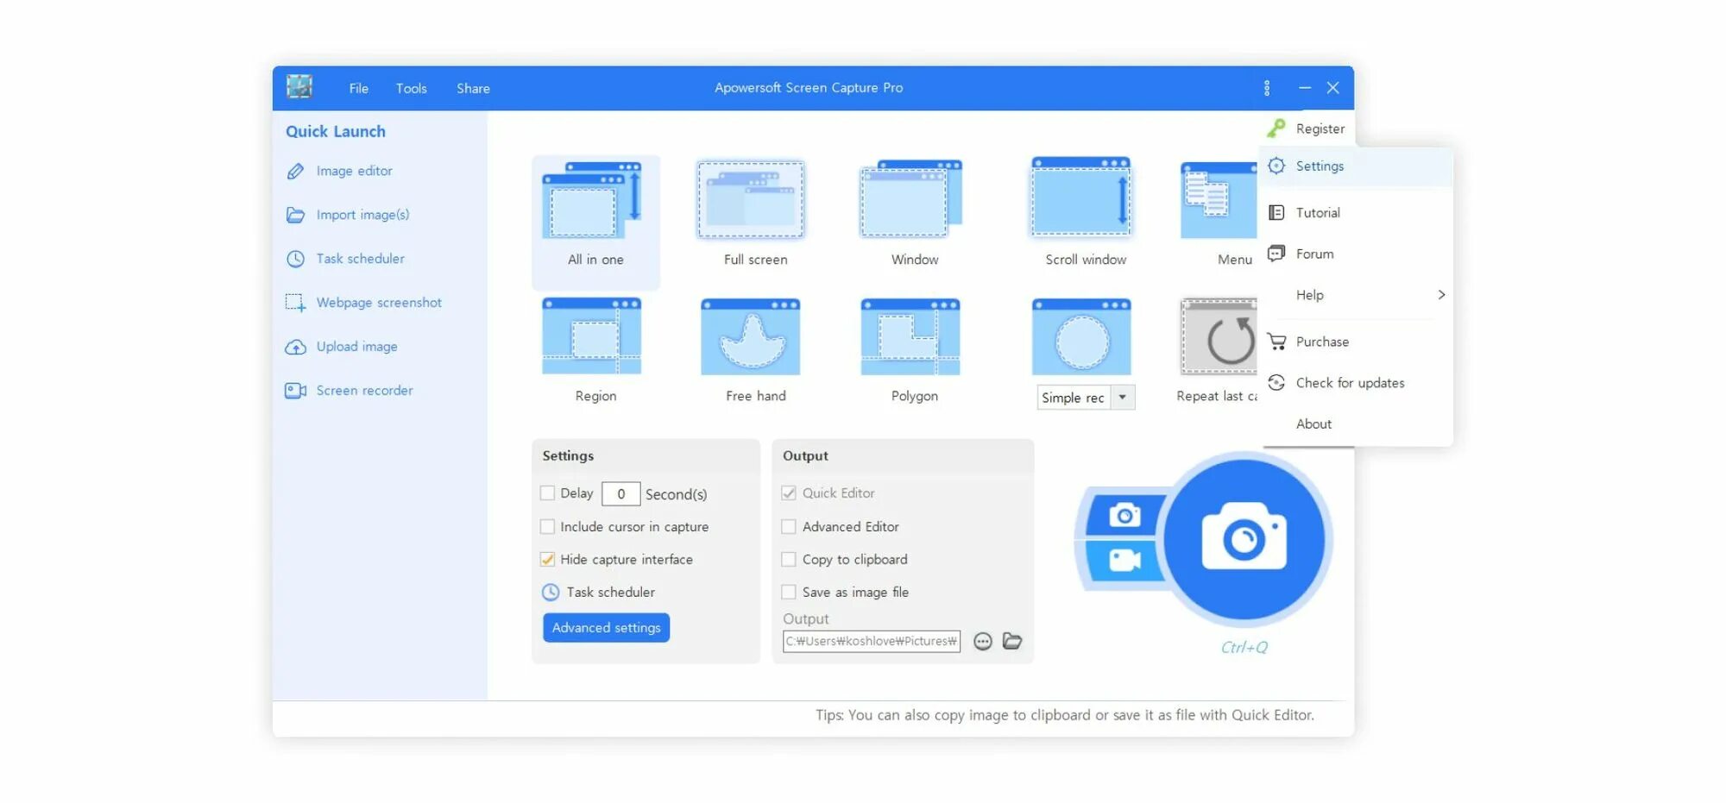Expand the Help submenu arrow

pyautogui.click(x=1441, y=295)
